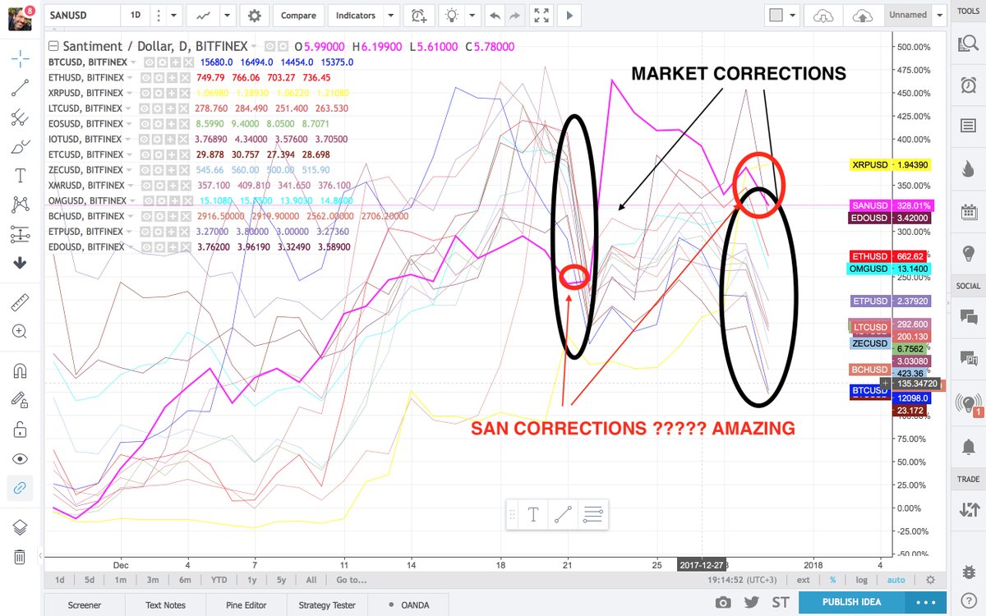Open the hotlists flame icon

(967, 169)
